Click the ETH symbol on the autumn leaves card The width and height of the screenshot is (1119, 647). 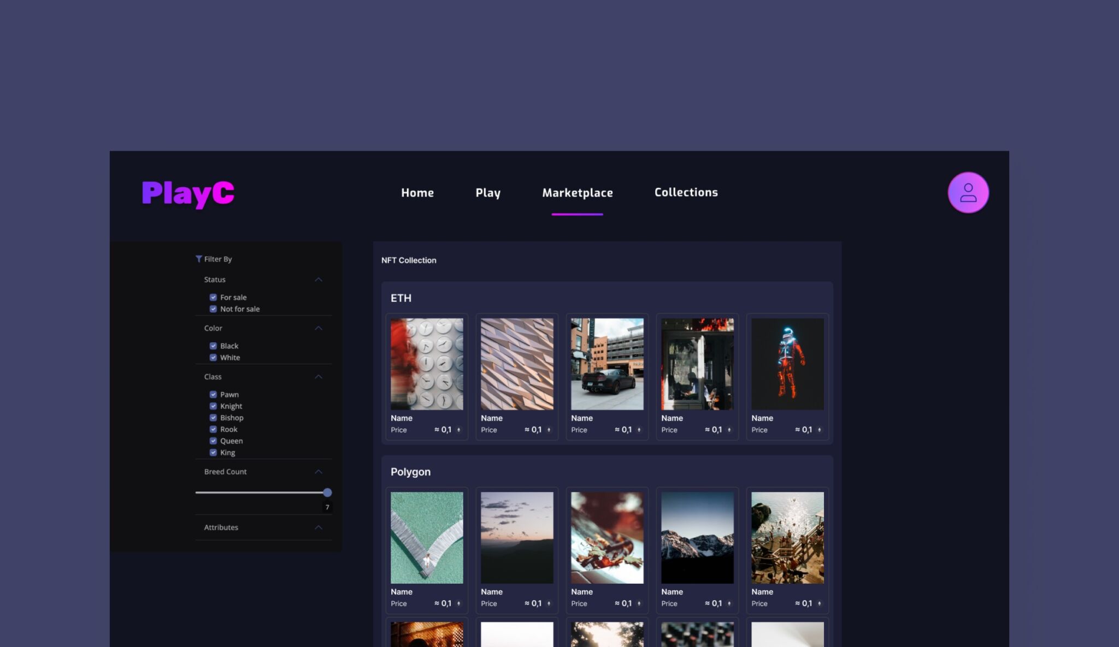[x=639, y=603]
